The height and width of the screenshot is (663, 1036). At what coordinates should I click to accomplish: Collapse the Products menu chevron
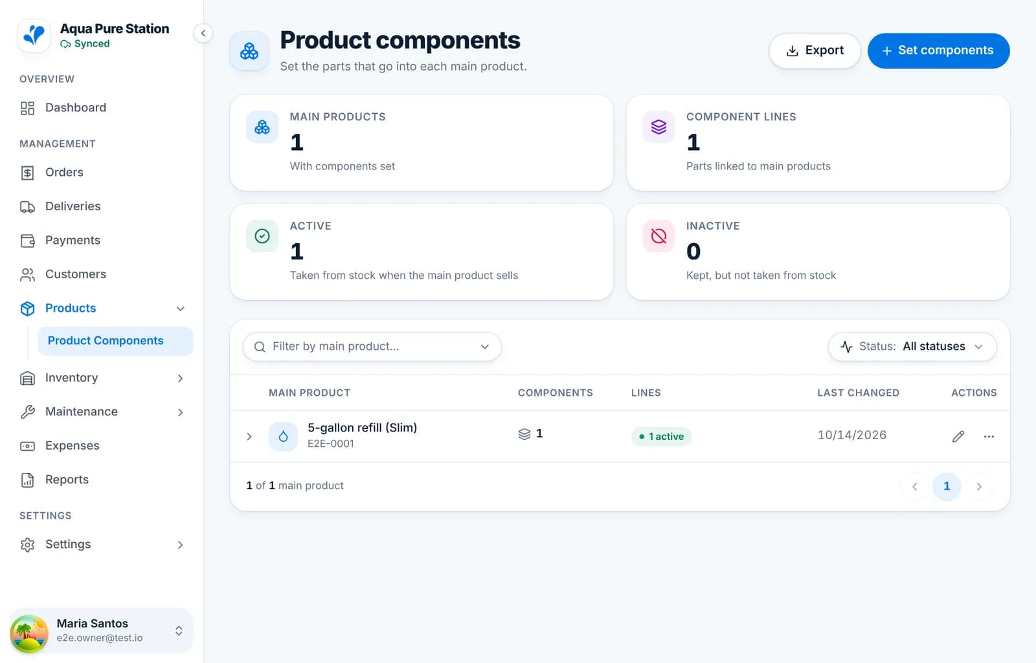pyautogui.click(x=181, y=309)
